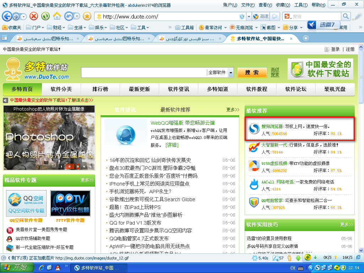The image size is (364, 273).
Task: Stop loading with the red X button
Action: 34,16
